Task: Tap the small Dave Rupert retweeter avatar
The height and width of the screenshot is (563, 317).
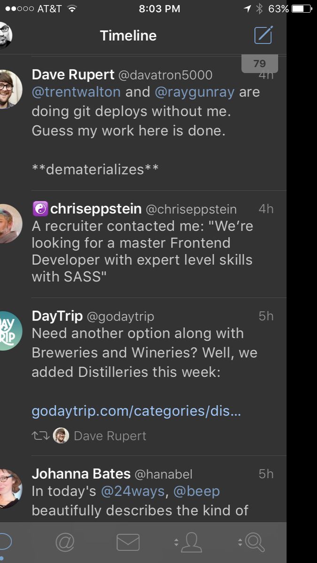Action: tap(61, 436)
